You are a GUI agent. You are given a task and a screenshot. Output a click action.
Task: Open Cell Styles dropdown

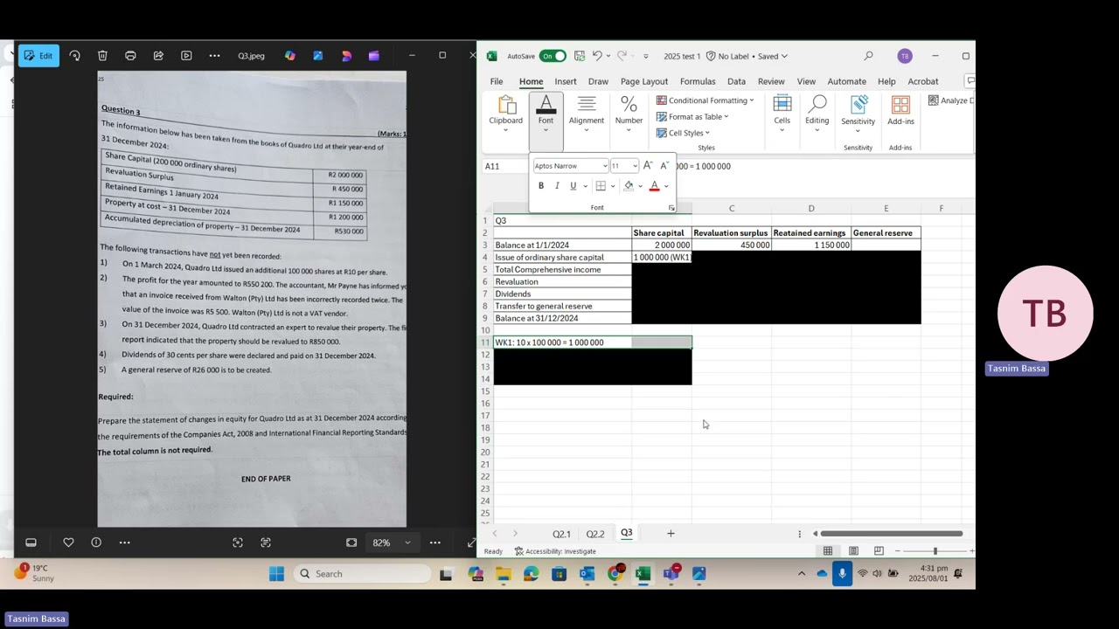[x=684, y=133]
